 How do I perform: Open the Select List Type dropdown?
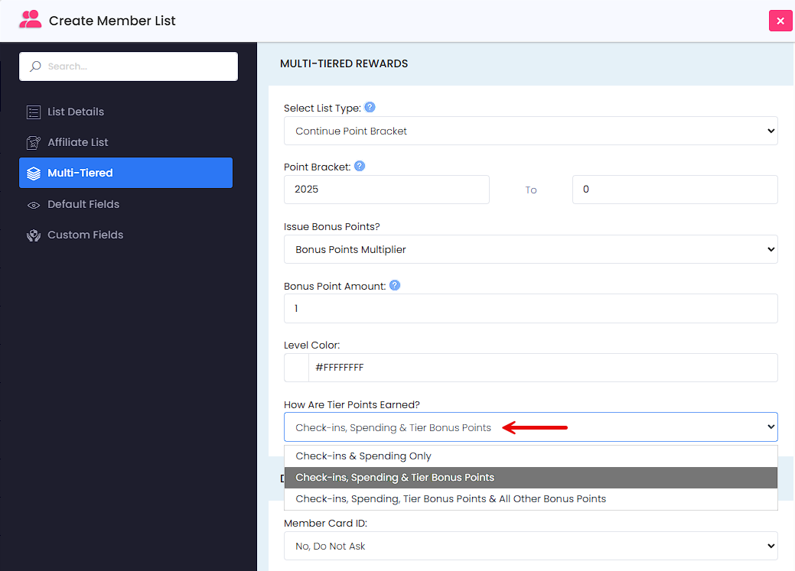pos(530,131)
